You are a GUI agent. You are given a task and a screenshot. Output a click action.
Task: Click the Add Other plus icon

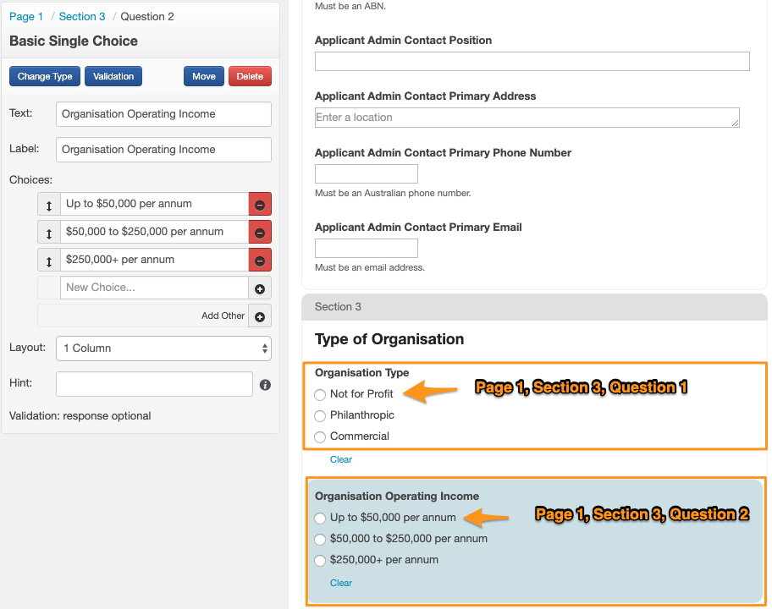click(260, 317)
